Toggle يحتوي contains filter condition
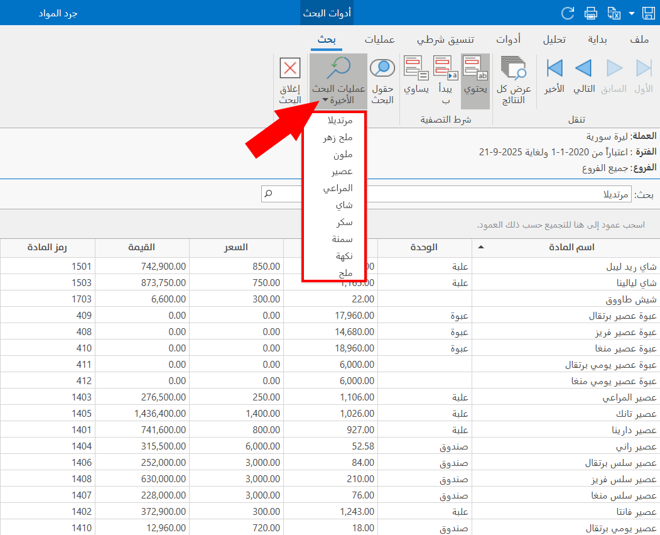660x535 pixels. [x=475, y=75]
